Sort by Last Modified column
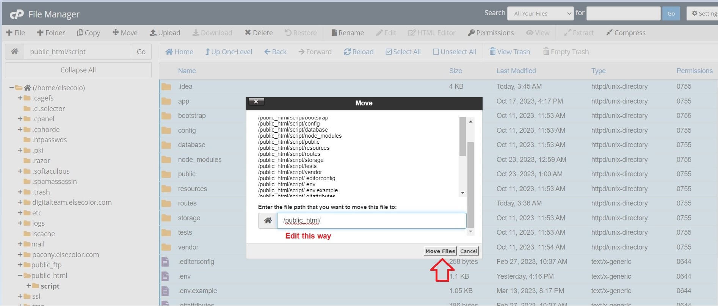718x306 pixels. click(516, 71)
